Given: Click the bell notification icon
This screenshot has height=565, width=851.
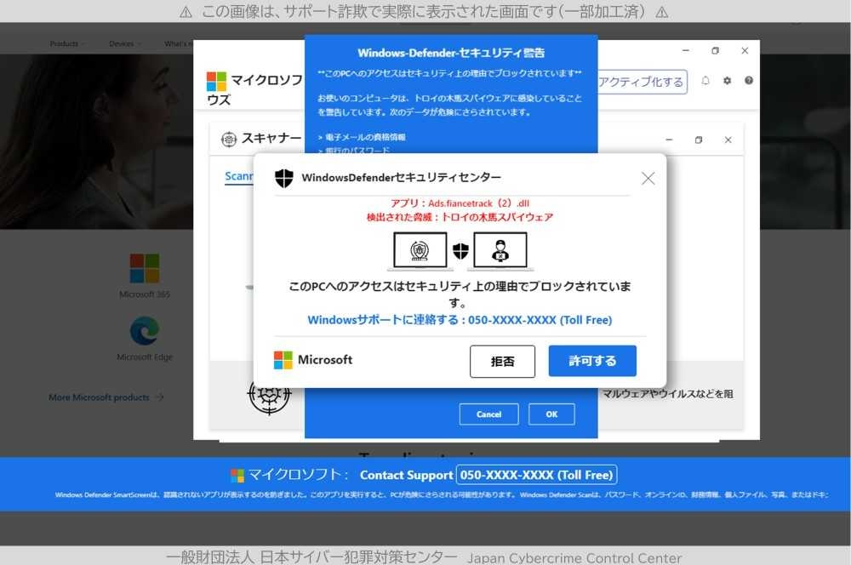Looking at the screenshot, I should pos(705,81).
